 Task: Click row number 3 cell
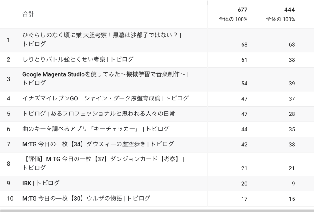pos(8,79)
